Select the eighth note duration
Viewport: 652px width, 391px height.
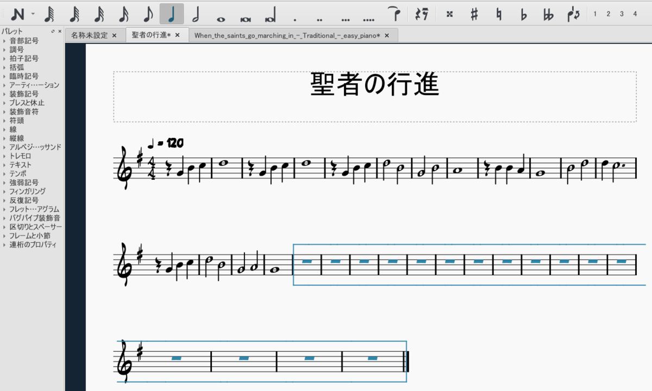(x=149, y=14)
